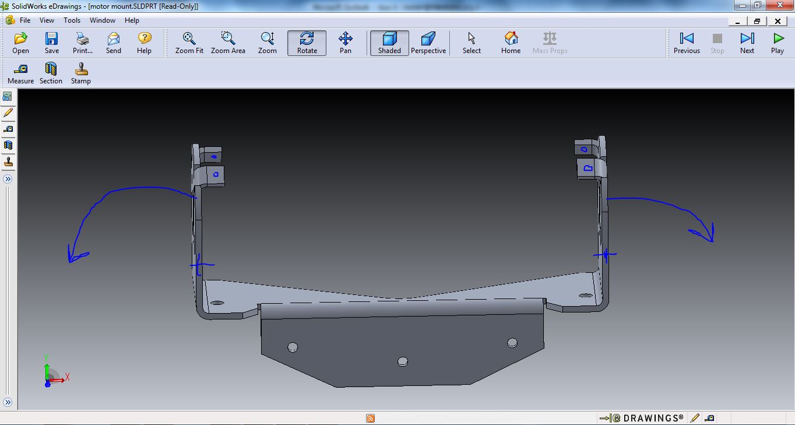Screen dimensions: 795x425
Task: Click the eDrawings logo in status bar
Action: [641, 418]
